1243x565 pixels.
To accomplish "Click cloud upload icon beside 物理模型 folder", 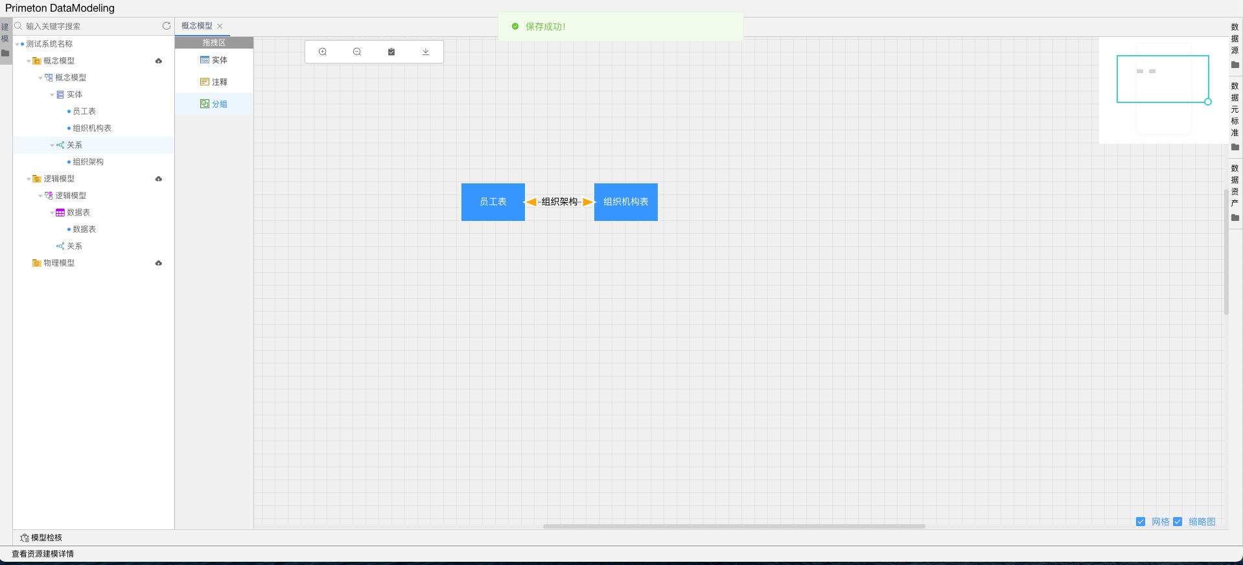I will tap(159, 263).
